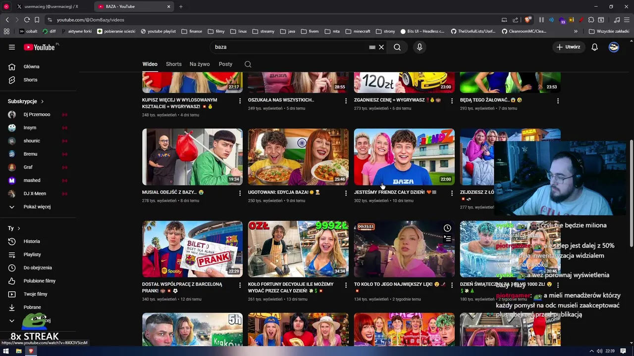Open UGOTOWANI: EDYCJA BAZA thumbnail
The image size is (634, 356).
click(x=298, y=157)
